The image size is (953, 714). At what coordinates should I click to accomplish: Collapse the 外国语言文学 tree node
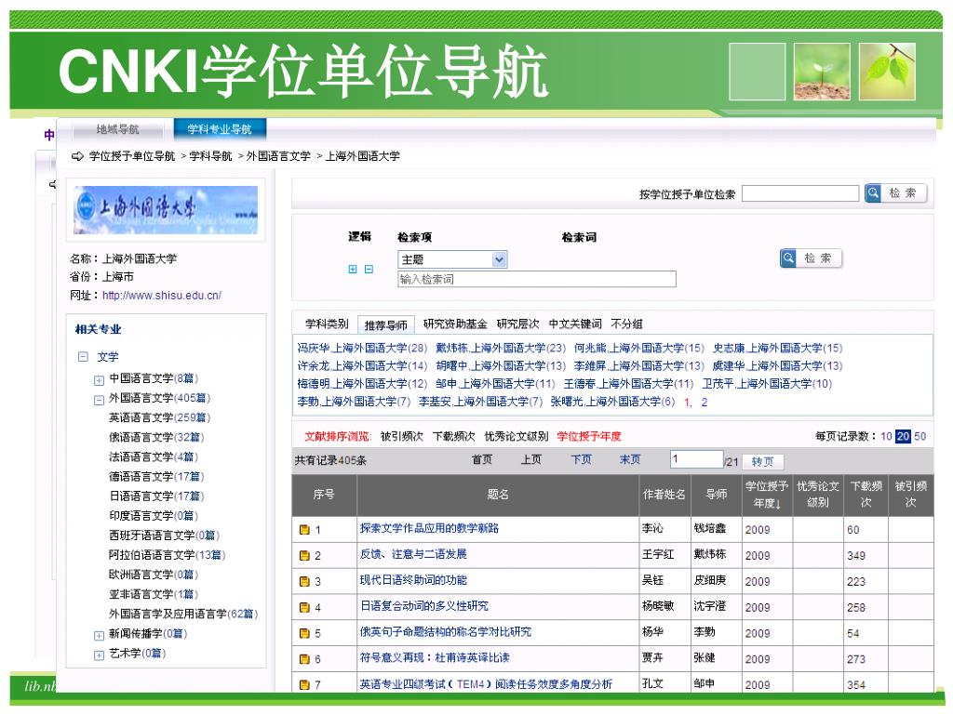pyautogui.click(x=99, y=400)
